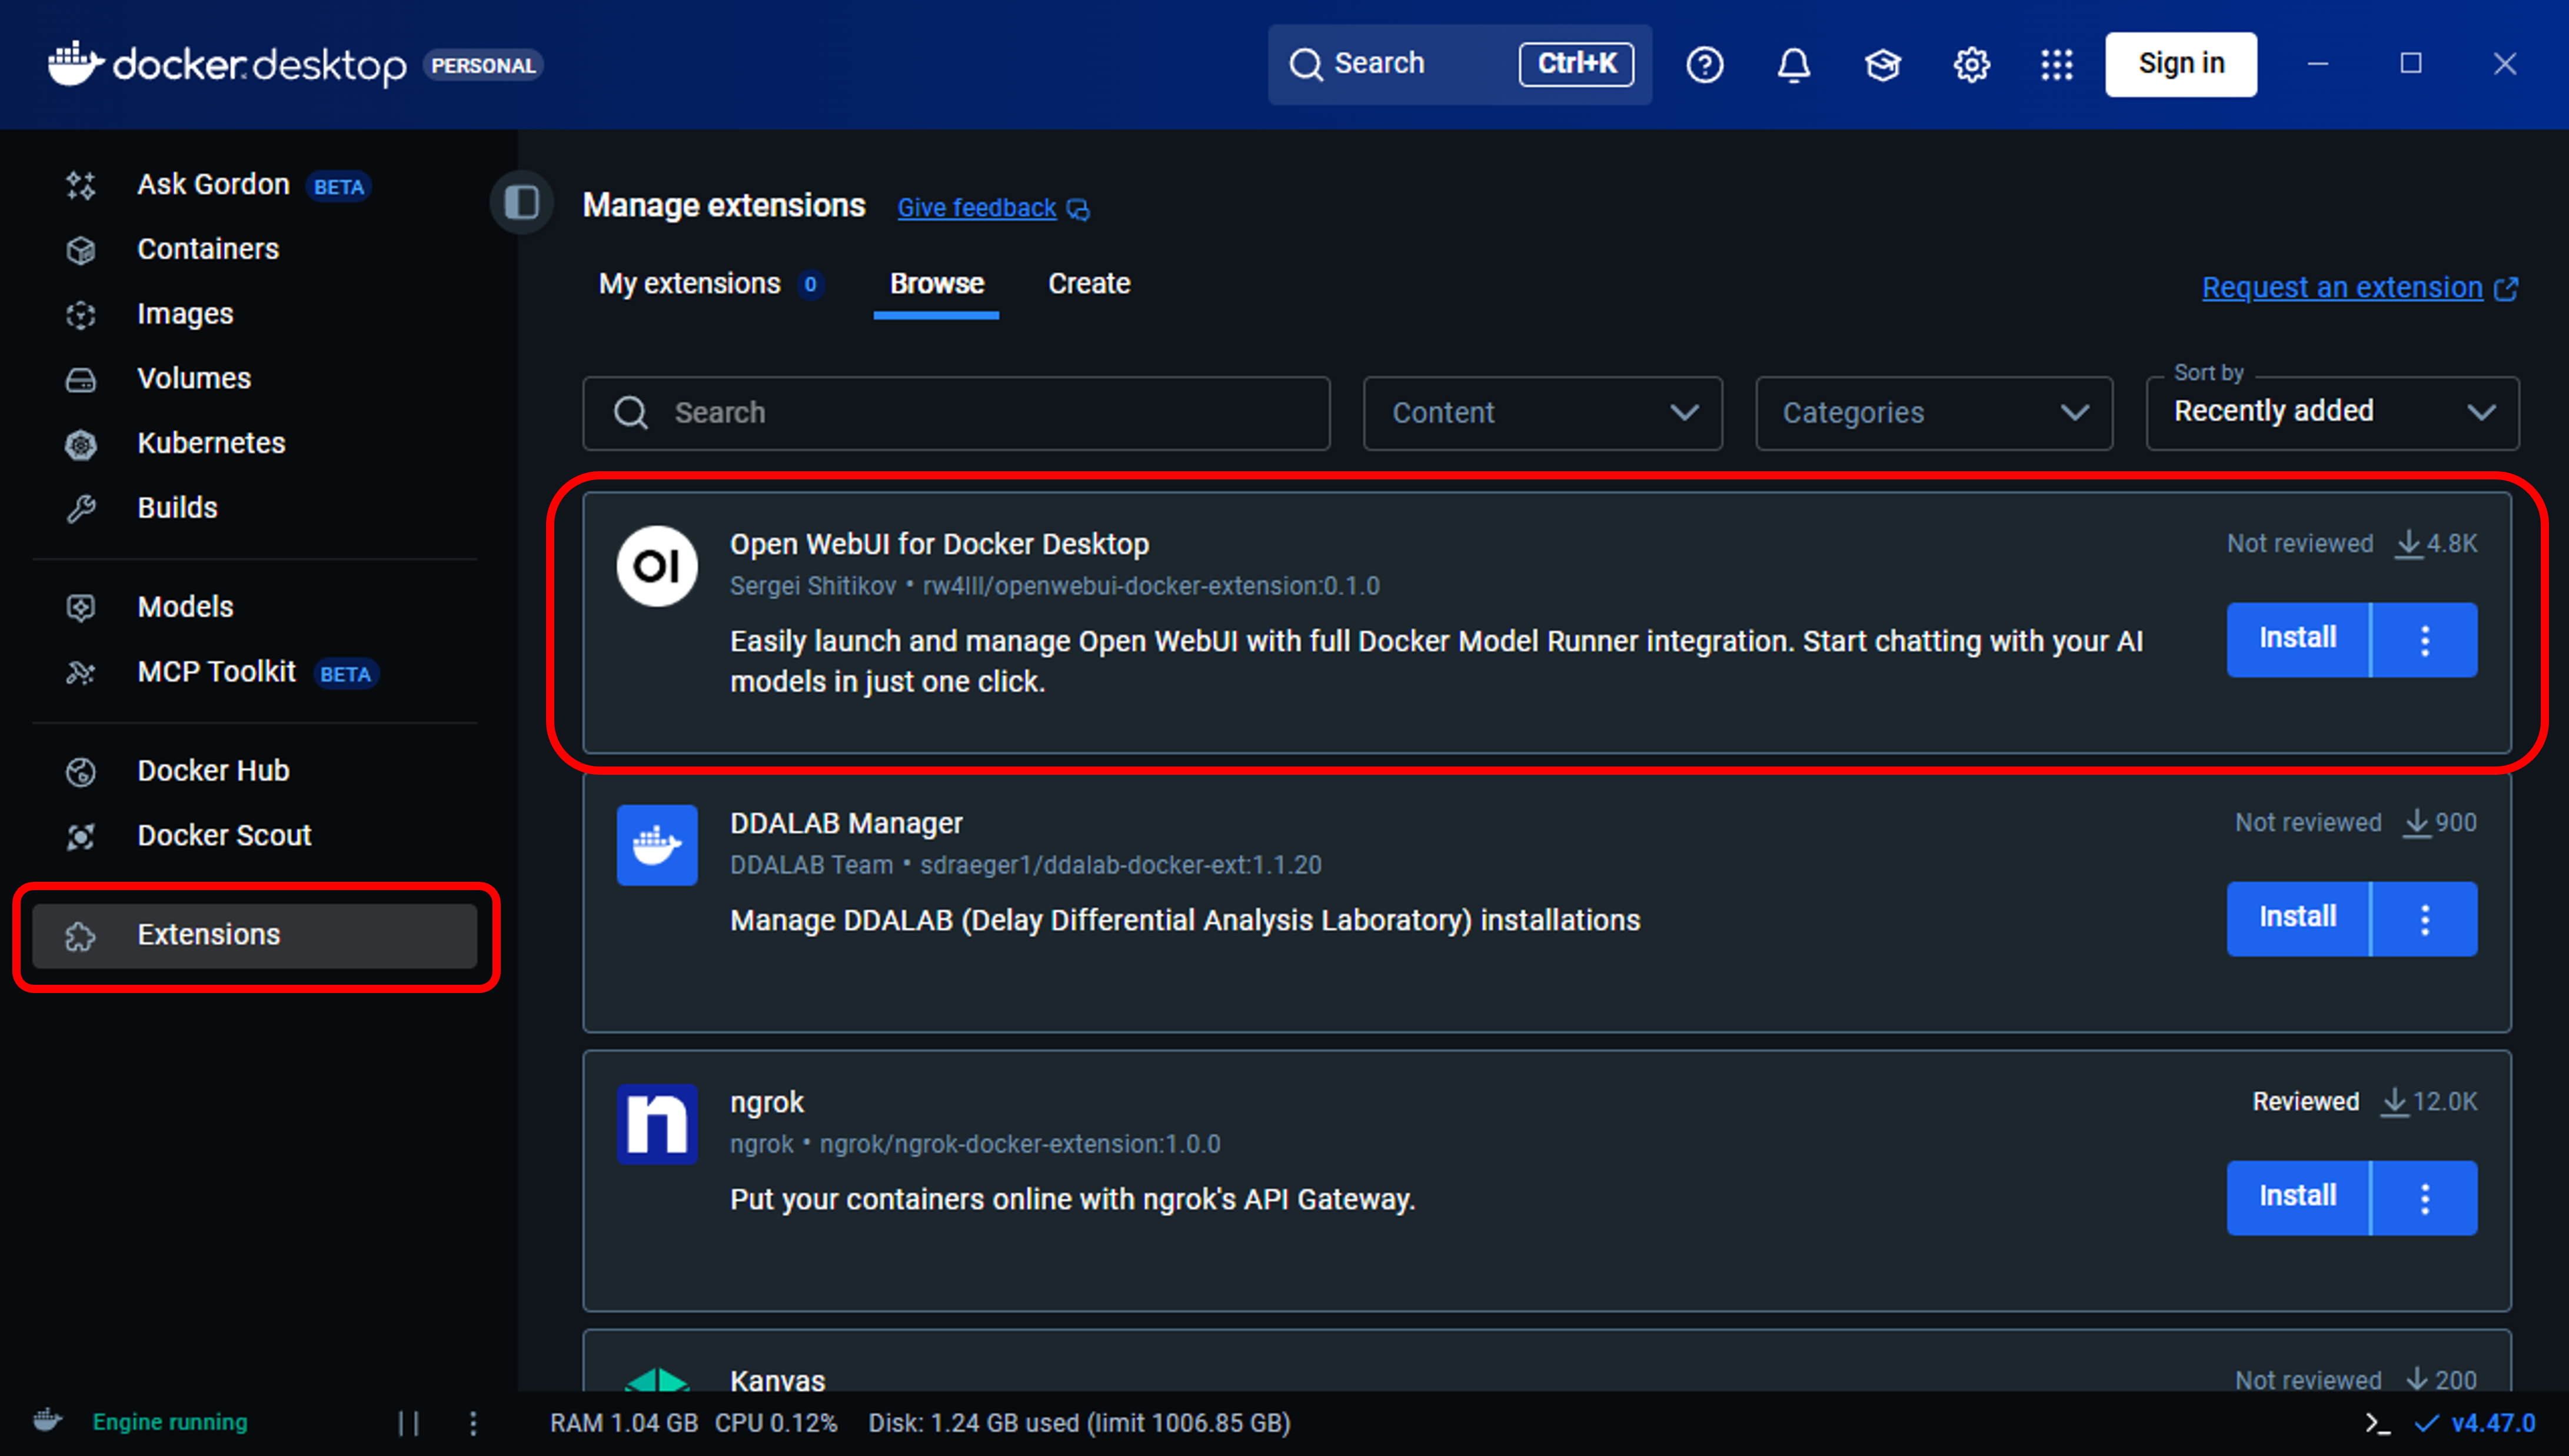Image resolution: width=2569 pixels, height=1456 pixels.
Task: Open engine options three-dot menu
Action: 473,1422
